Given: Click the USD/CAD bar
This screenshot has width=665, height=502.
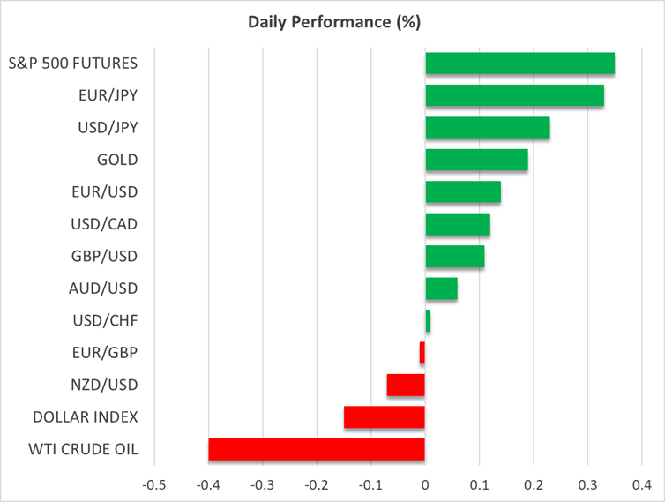Looking at the screenshot, I should [457, 224].
